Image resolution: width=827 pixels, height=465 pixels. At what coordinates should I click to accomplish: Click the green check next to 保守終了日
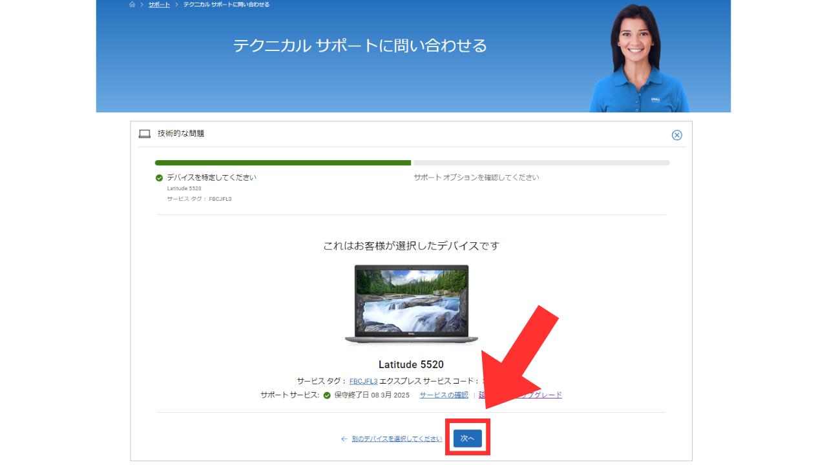click(x=327, y=395)
